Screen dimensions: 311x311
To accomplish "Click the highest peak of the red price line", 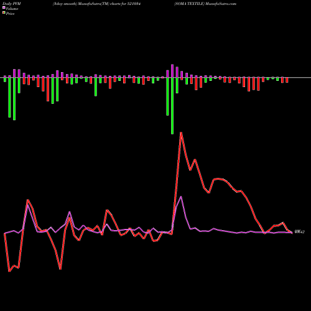I will tap(181, 132).
